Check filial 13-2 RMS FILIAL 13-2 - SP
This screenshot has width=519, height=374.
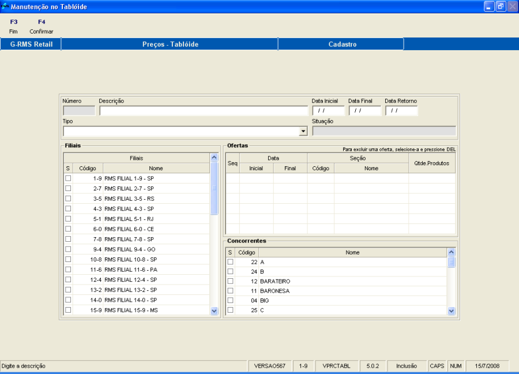click(68, 290)
